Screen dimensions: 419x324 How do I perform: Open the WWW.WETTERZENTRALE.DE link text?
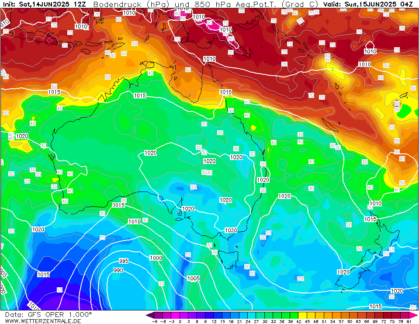43,321
